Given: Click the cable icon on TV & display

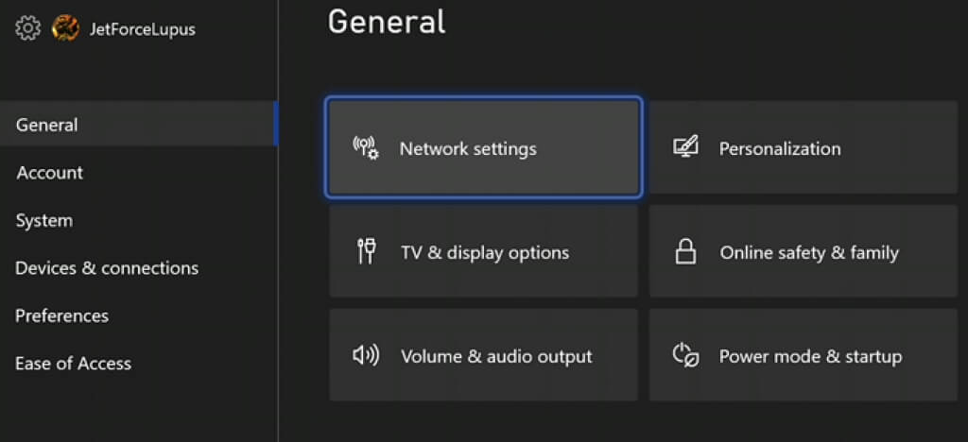Looking at the screenshot, I should [x=367, y=252].
